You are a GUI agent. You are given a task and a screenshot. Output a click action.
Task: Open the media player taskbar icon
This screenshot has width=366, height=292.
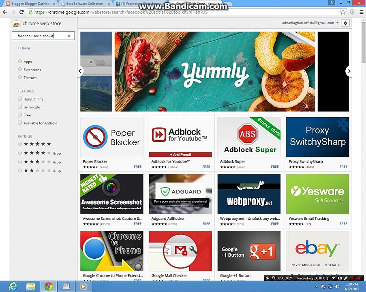pyautogui.click(x=83, y=286)
